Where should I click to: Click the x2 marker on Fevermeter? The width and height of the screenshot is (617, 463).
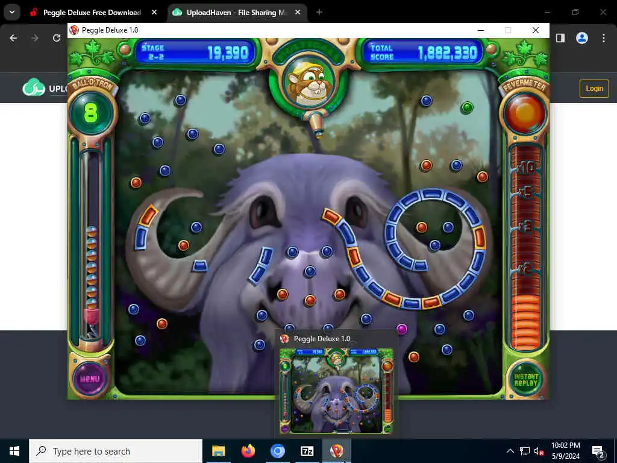[525, 269]
